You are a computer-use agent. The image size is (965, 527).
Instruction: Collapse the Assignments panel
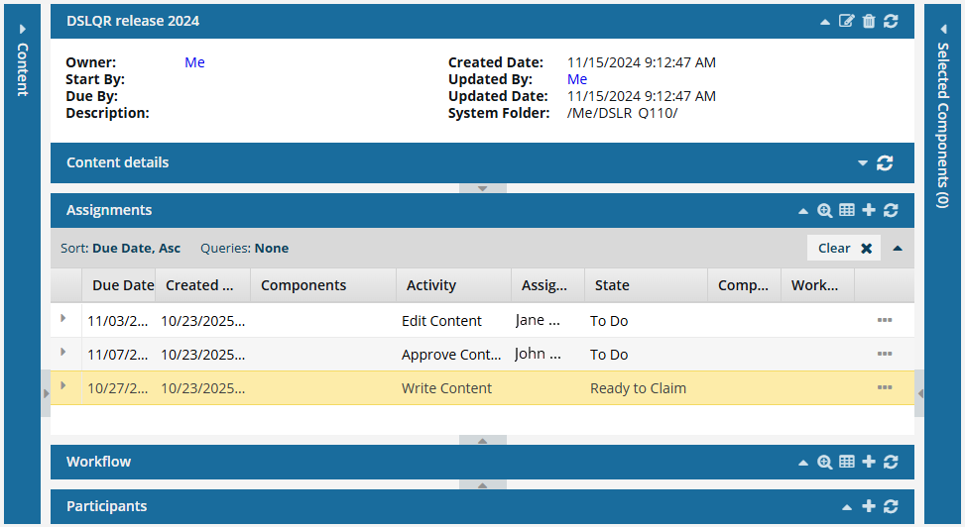[x=804, y=211]
